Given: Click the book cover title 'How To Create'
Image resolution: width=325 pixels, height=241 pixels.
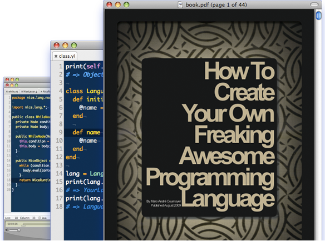Looking at the screenshot, I should [239, 81].
